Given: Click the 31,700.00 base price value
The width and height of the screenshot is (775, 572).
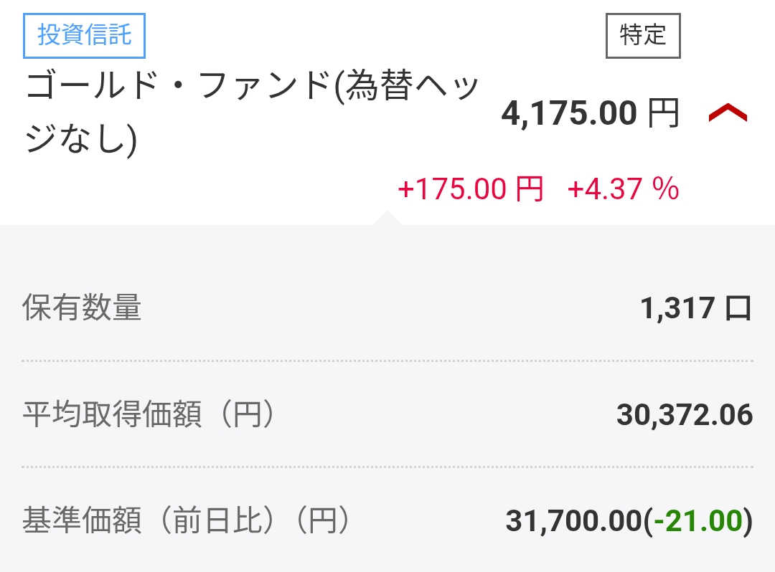Looking at the screenshot, I should pyautogui.click(x=572, y=521).
